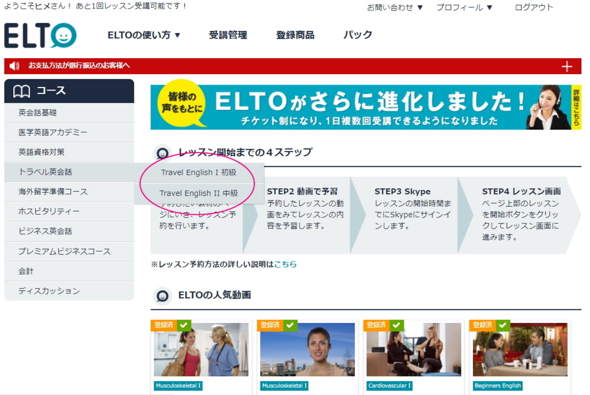Click smiley icon next to ELTOの人気動画

pyautogui.click(x=162, y=296)
